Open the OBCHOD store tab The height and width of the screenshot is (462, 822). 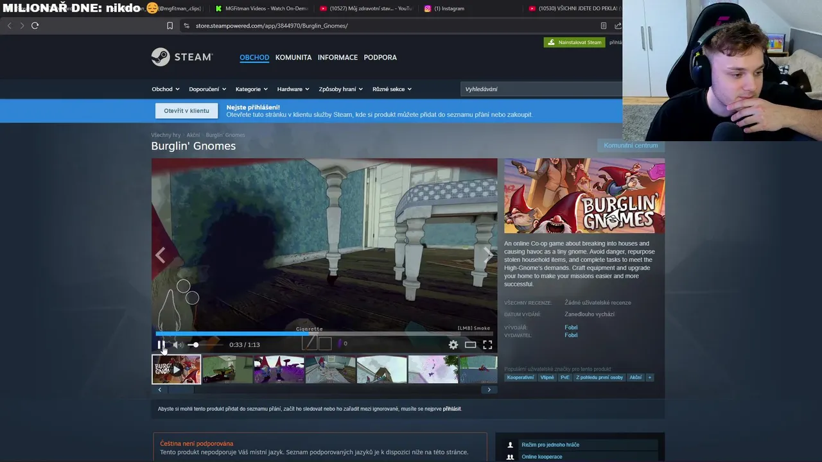click(254, 57)
